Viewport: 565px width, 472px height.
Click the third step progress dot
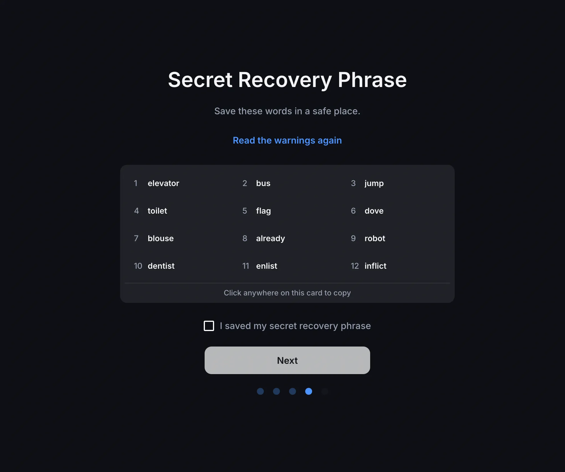tap(293, 391)
